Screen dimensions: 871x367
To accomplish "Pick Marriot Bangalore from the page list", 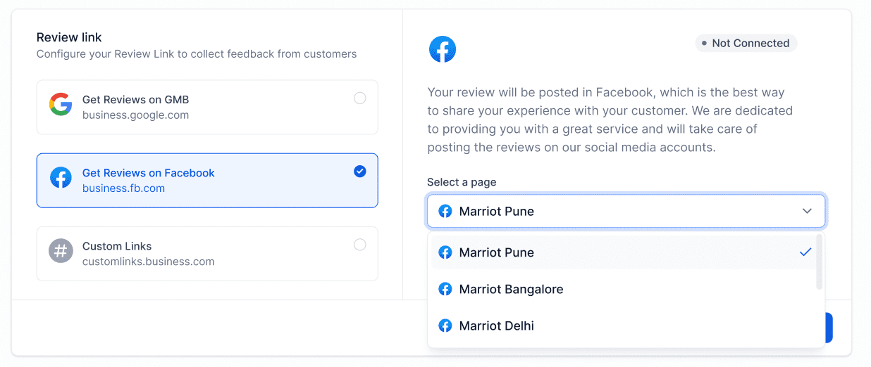I will 624,289.
